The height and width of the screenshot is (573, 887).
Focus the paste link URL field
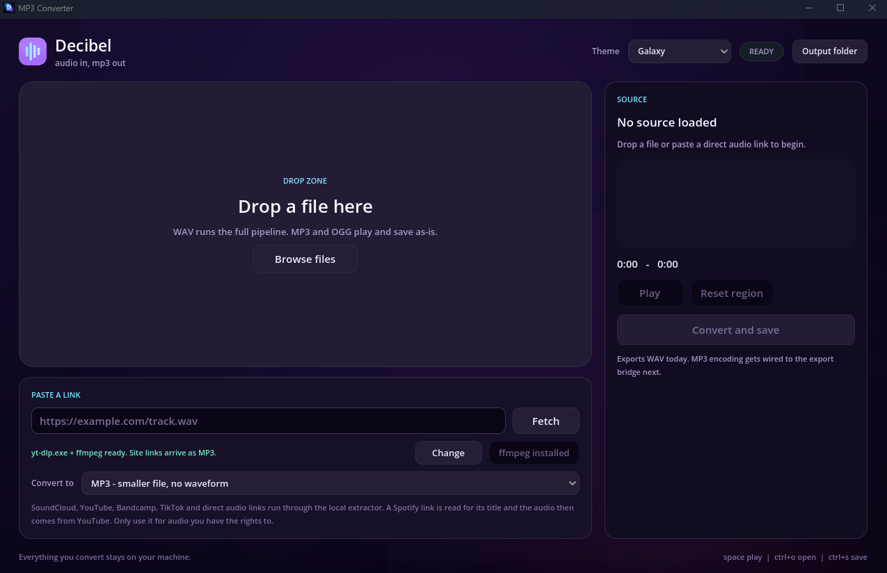(x=268, y=421)
